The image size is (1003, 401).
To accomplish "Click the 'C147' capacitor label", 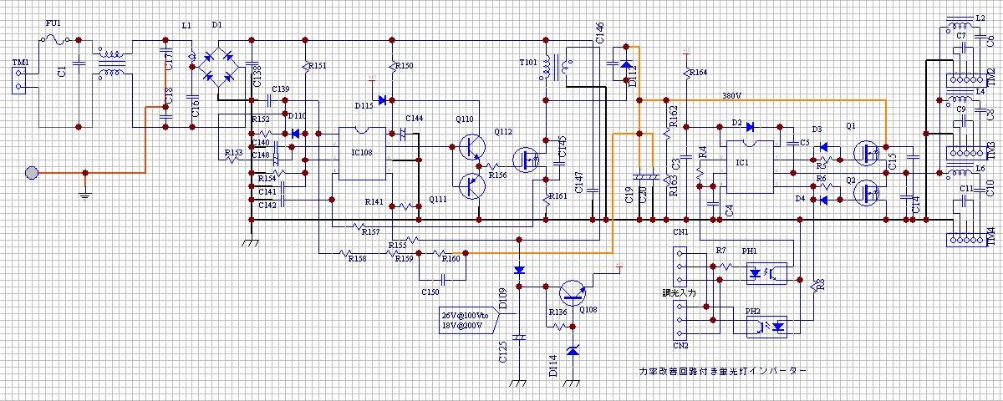I will pos(578,183).
